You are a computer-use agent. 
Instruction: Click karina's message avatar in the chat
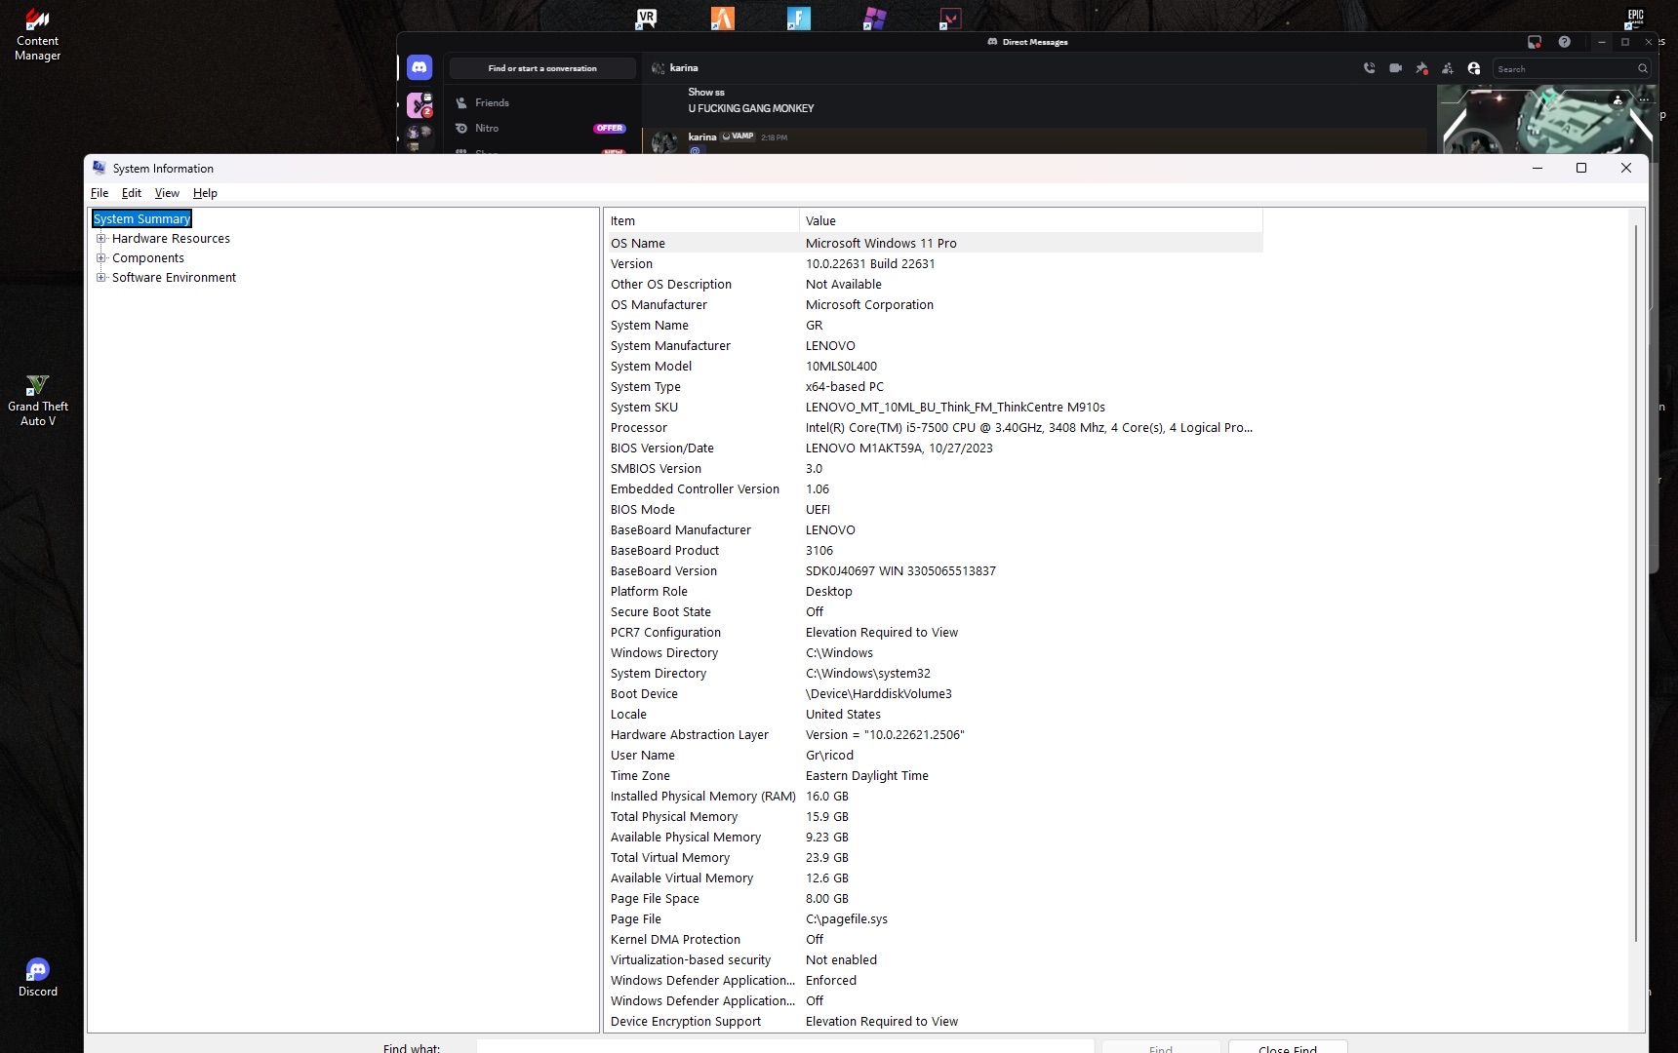(664, 142)
